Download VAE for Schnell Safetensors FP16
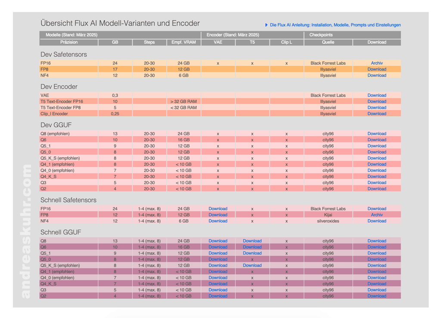 tap(218, 209)
